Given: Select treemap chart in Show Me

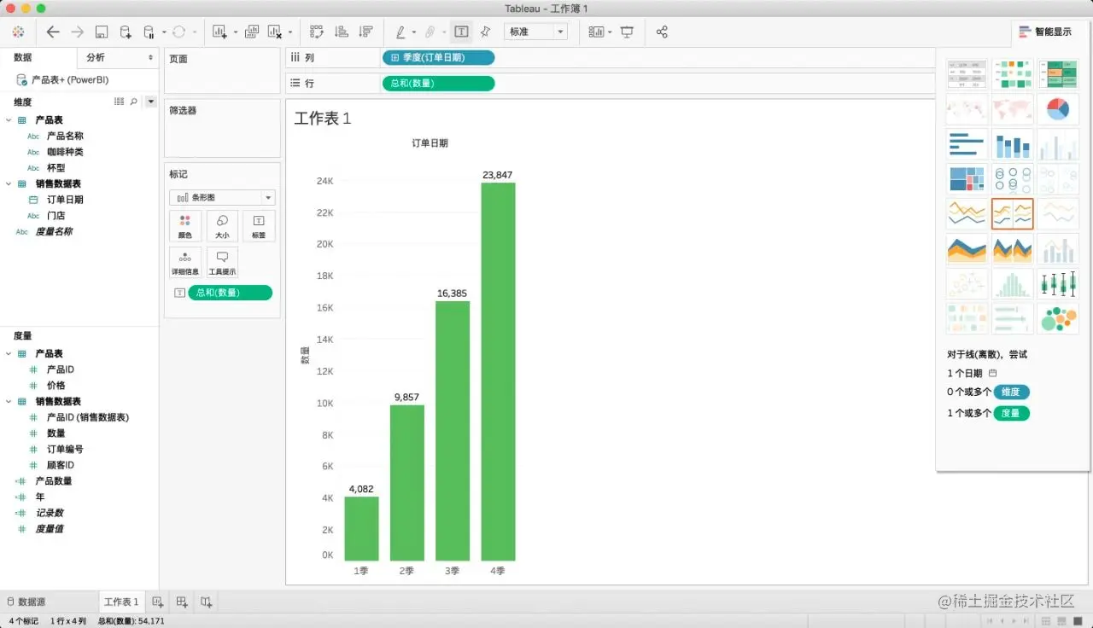Looking at the screenshot, I should 967,179.
